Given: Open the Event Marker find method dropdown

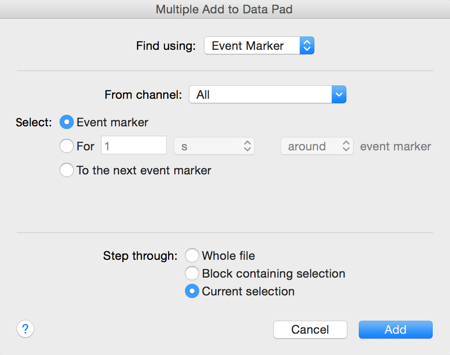Looking at the screenshot, I should click(x=252, y=46).
